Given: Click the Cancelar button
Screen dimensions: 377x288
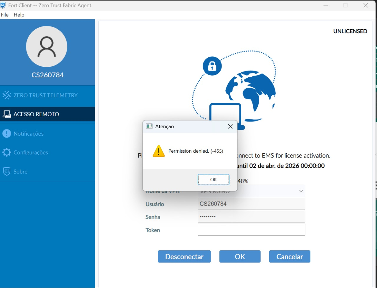Looking at the screenshot, I should pyautogui.click(x=290, y=257).
